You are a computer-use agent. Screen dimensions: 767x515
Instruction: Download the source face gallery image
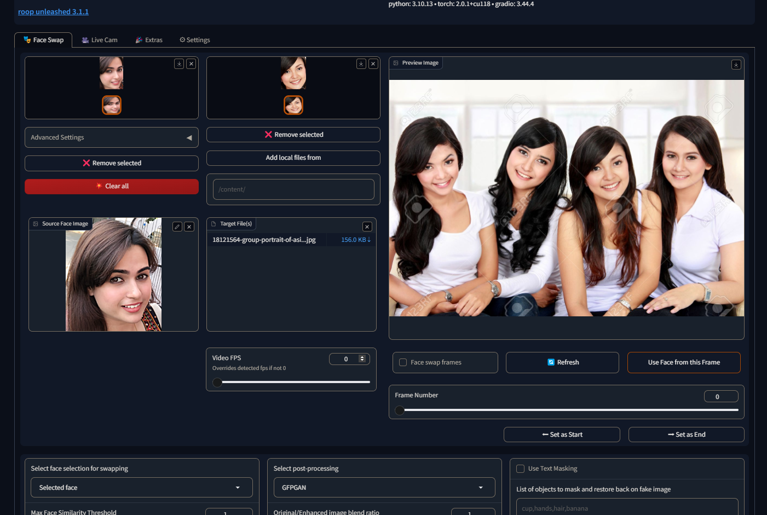coord(179,63)
